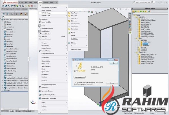Open the Custom units dropdown in status bar

tap(156, 113)
